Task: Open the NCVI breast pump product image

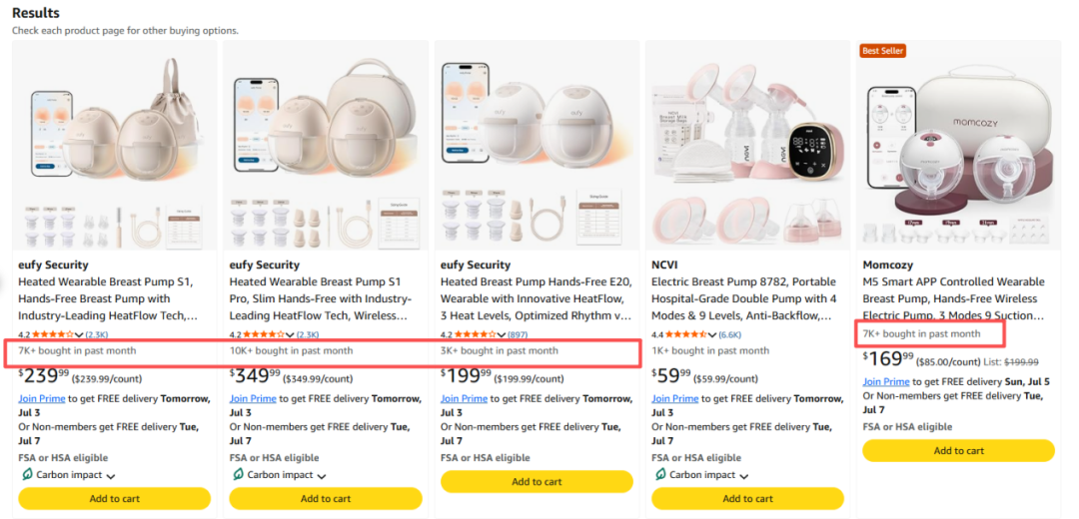Action: pos(746,146)
